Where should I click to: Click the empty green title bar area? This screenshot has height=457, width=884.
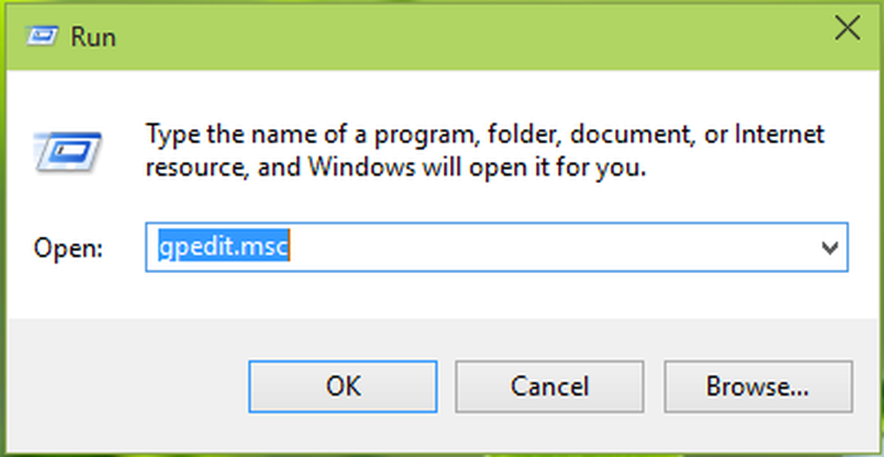(442, 35)
